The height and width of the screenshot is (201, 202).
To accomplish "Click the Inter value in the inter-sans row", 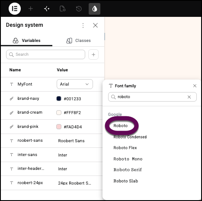I will 62,155.
